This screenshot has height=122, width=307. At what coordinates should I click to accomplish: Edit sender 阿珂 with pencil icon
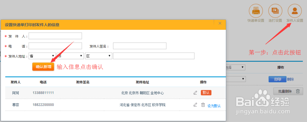click(x=195, y=92)
